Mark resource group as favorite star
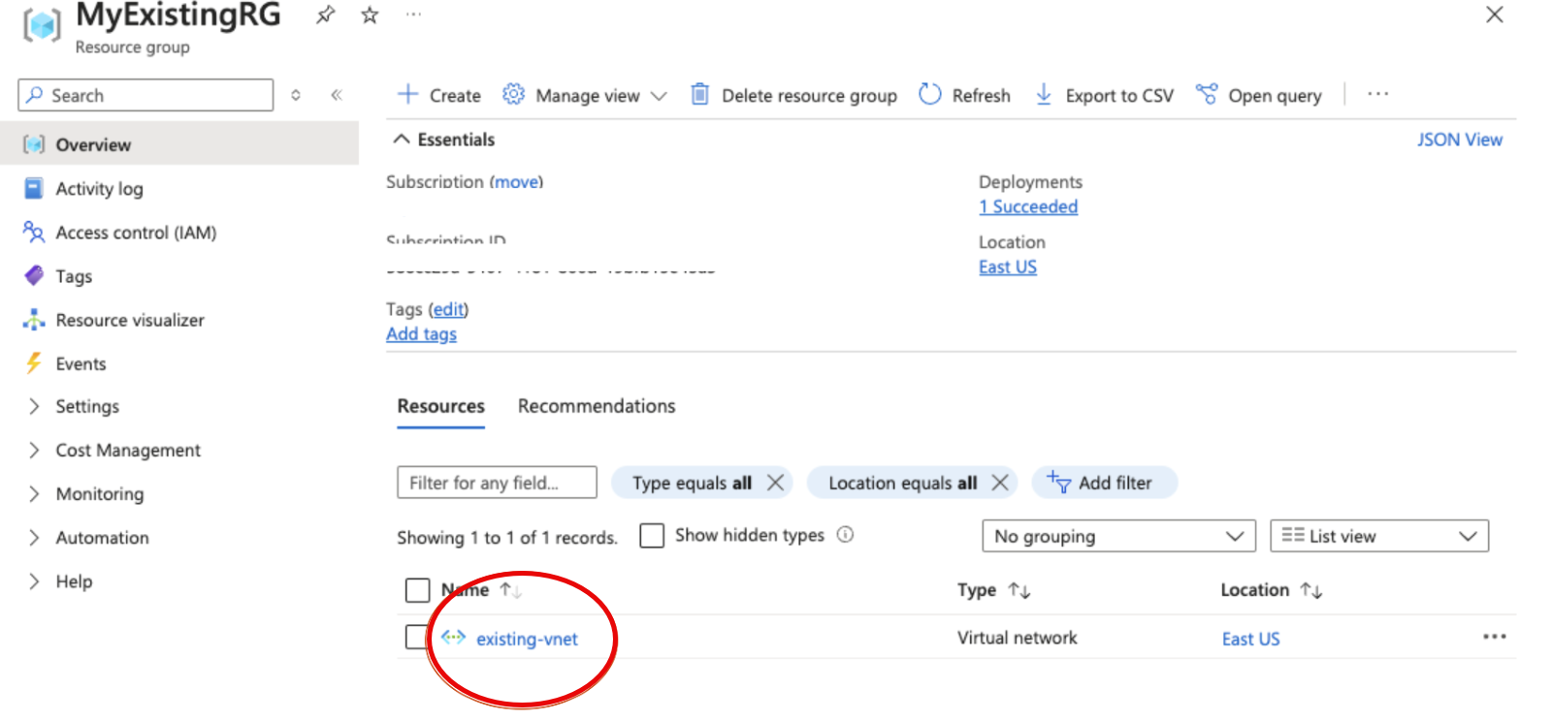 (x=370, y=16)
